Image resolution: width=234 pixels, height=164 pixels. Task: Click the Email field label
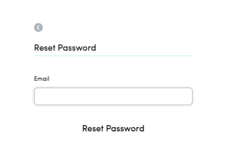tap(41, 79)
